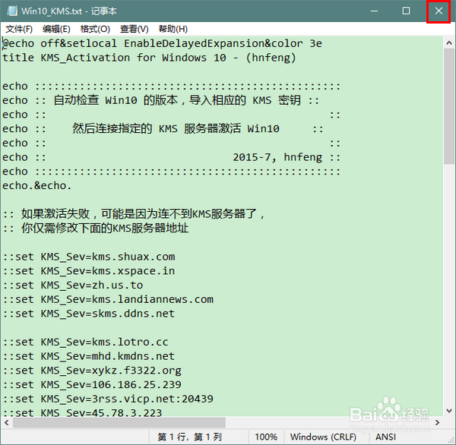Click the ANSI encoding status entry
456x445 pixels.
(x=385, y=437)
